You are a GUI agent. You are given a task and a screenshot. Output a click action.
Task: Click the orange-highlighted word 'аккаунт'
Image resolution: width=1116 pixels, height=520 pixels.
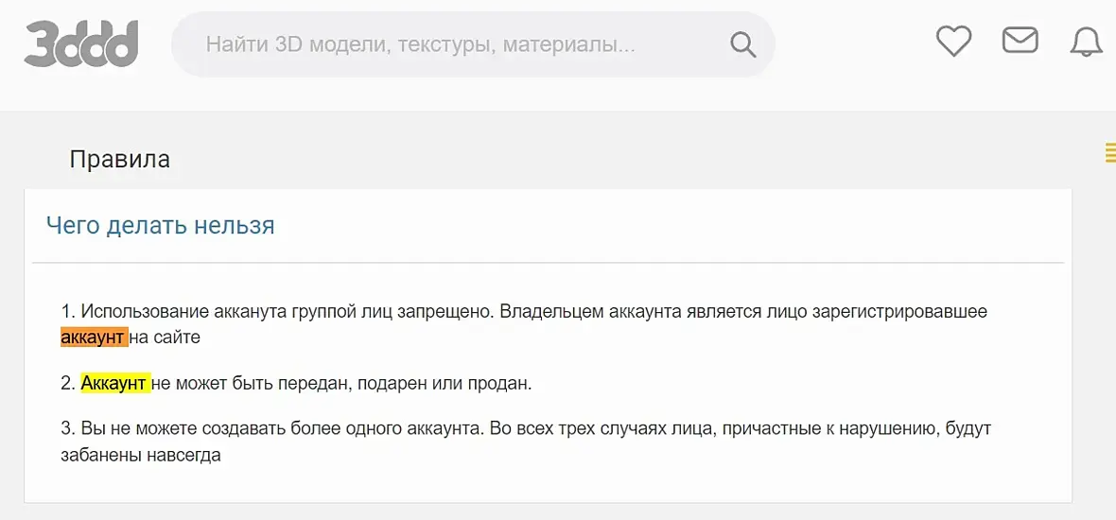(x=93, y=337)
